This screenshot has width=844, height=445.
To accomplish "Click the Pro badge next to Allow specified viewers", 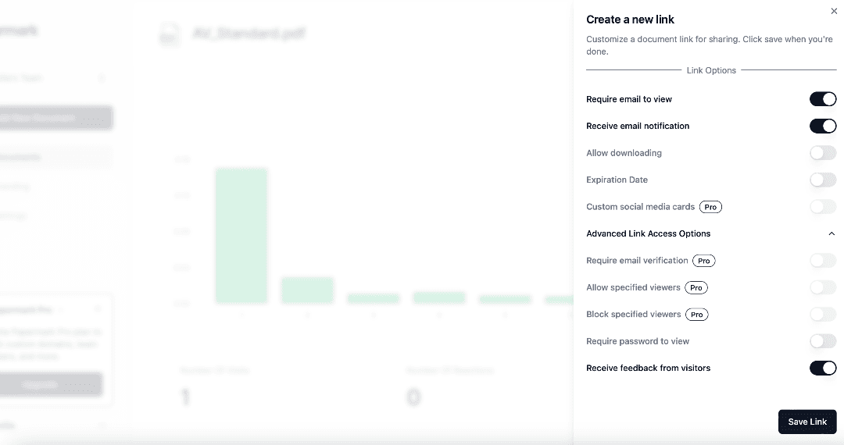I will 696,287.
